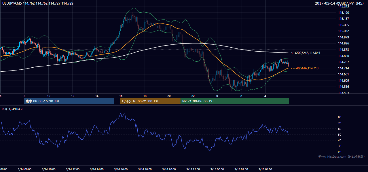Click the 114.661 price axis label
The height and width of the screenshot is (172, 368).
[343, 74]
